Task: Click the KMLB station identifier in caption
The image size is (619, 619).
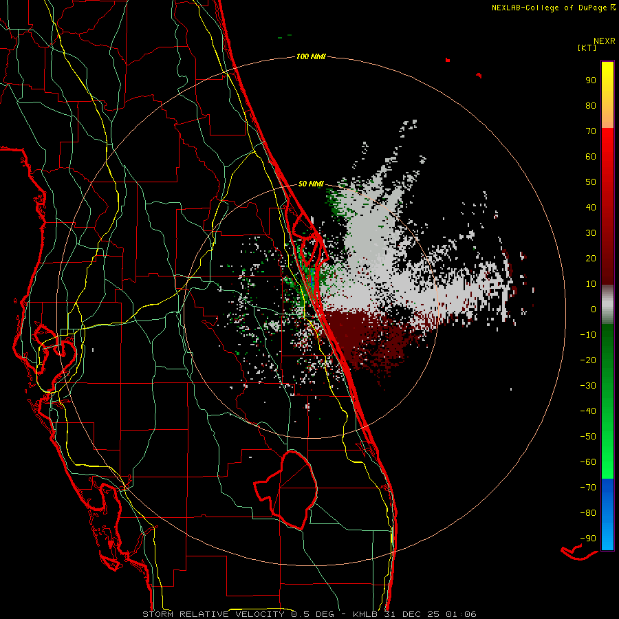Action: 365,614
